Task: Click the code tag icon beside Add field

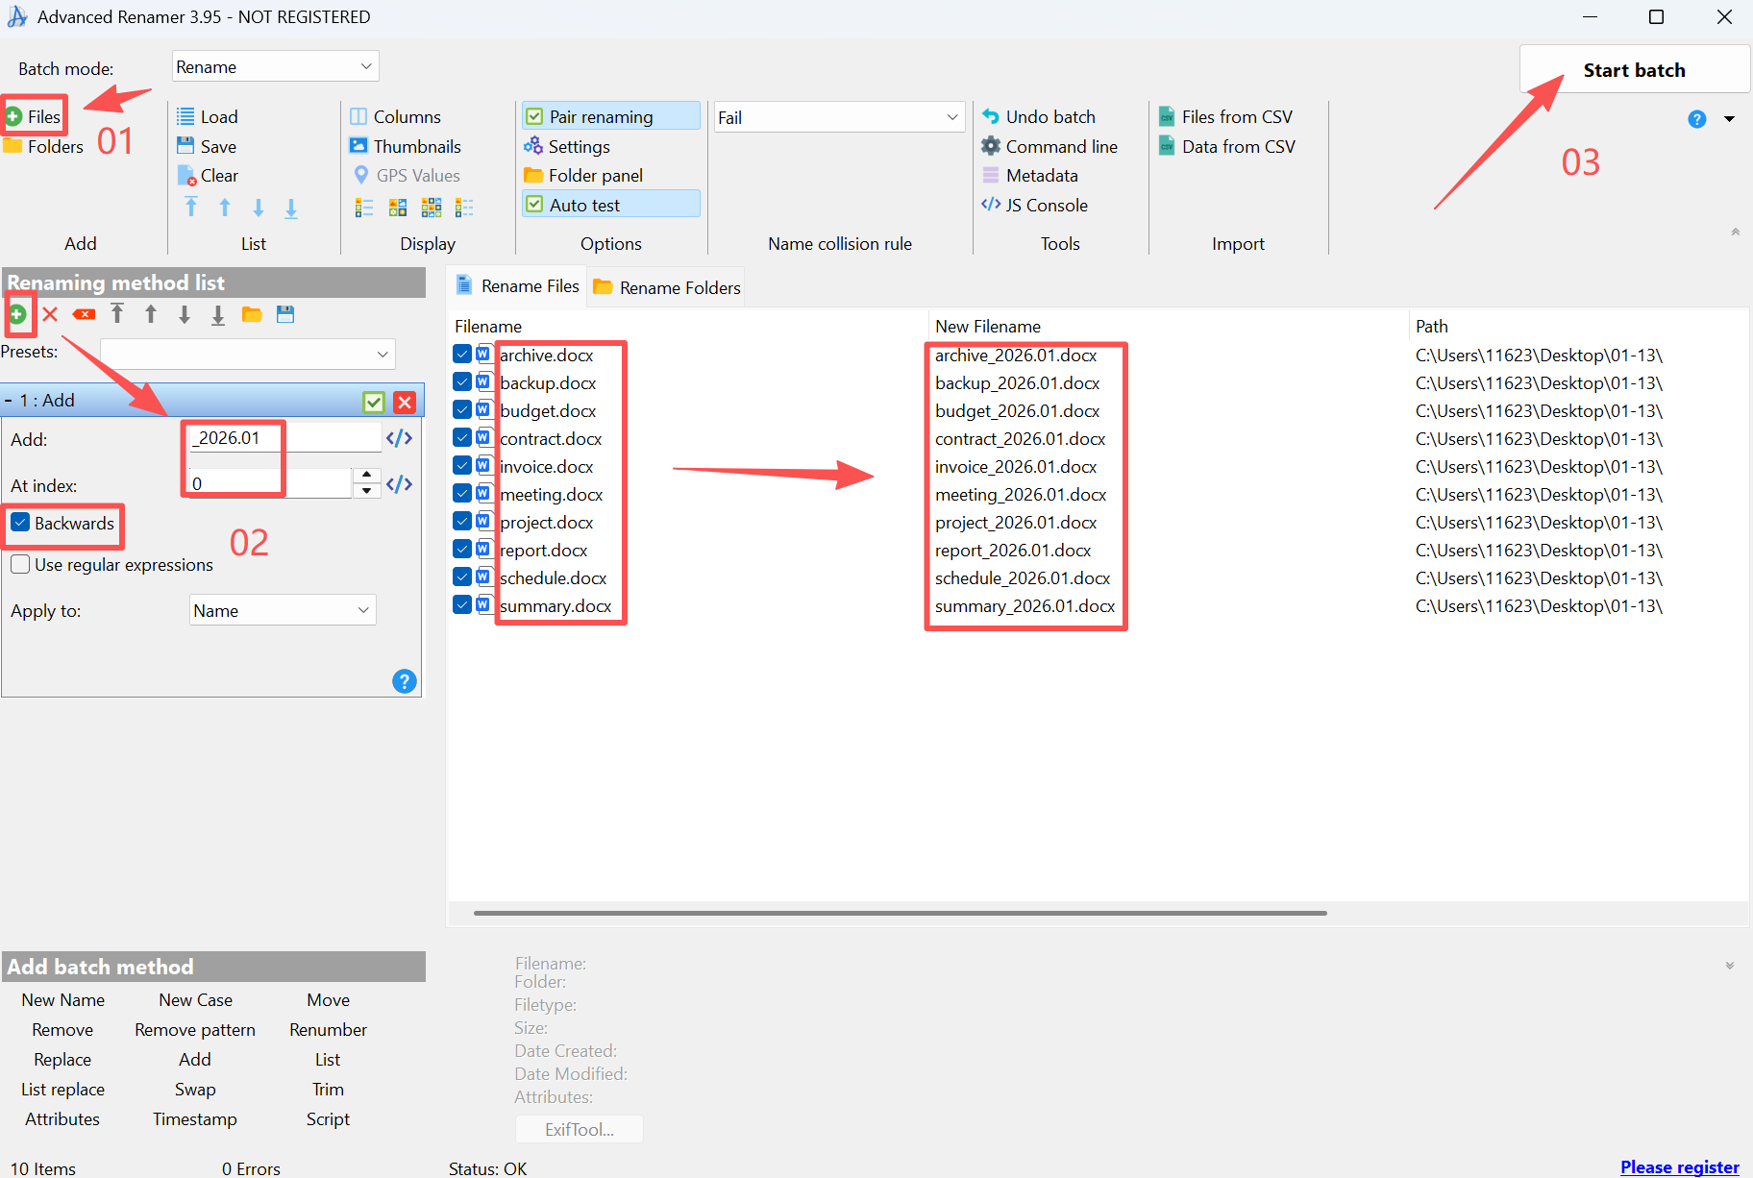Action: (x=399, y=438)
